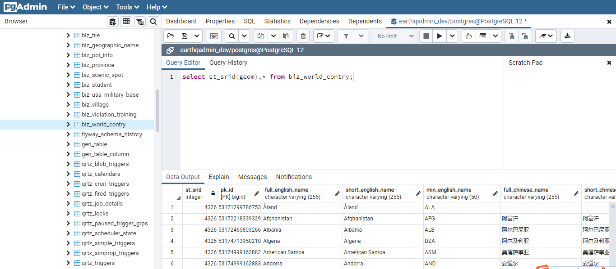Open the Query History tab

pyautogui.click(x=228, y=63)
